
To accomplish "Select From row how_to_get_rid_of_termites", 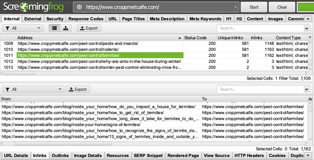I will [x=100, y=113].
